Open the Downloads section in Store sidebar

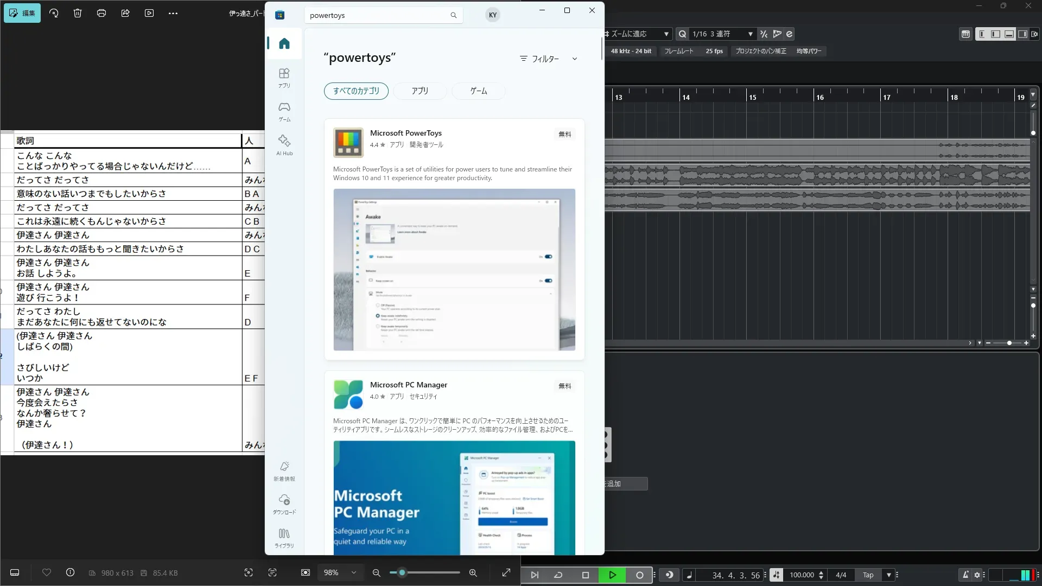(x=284, y=504)
